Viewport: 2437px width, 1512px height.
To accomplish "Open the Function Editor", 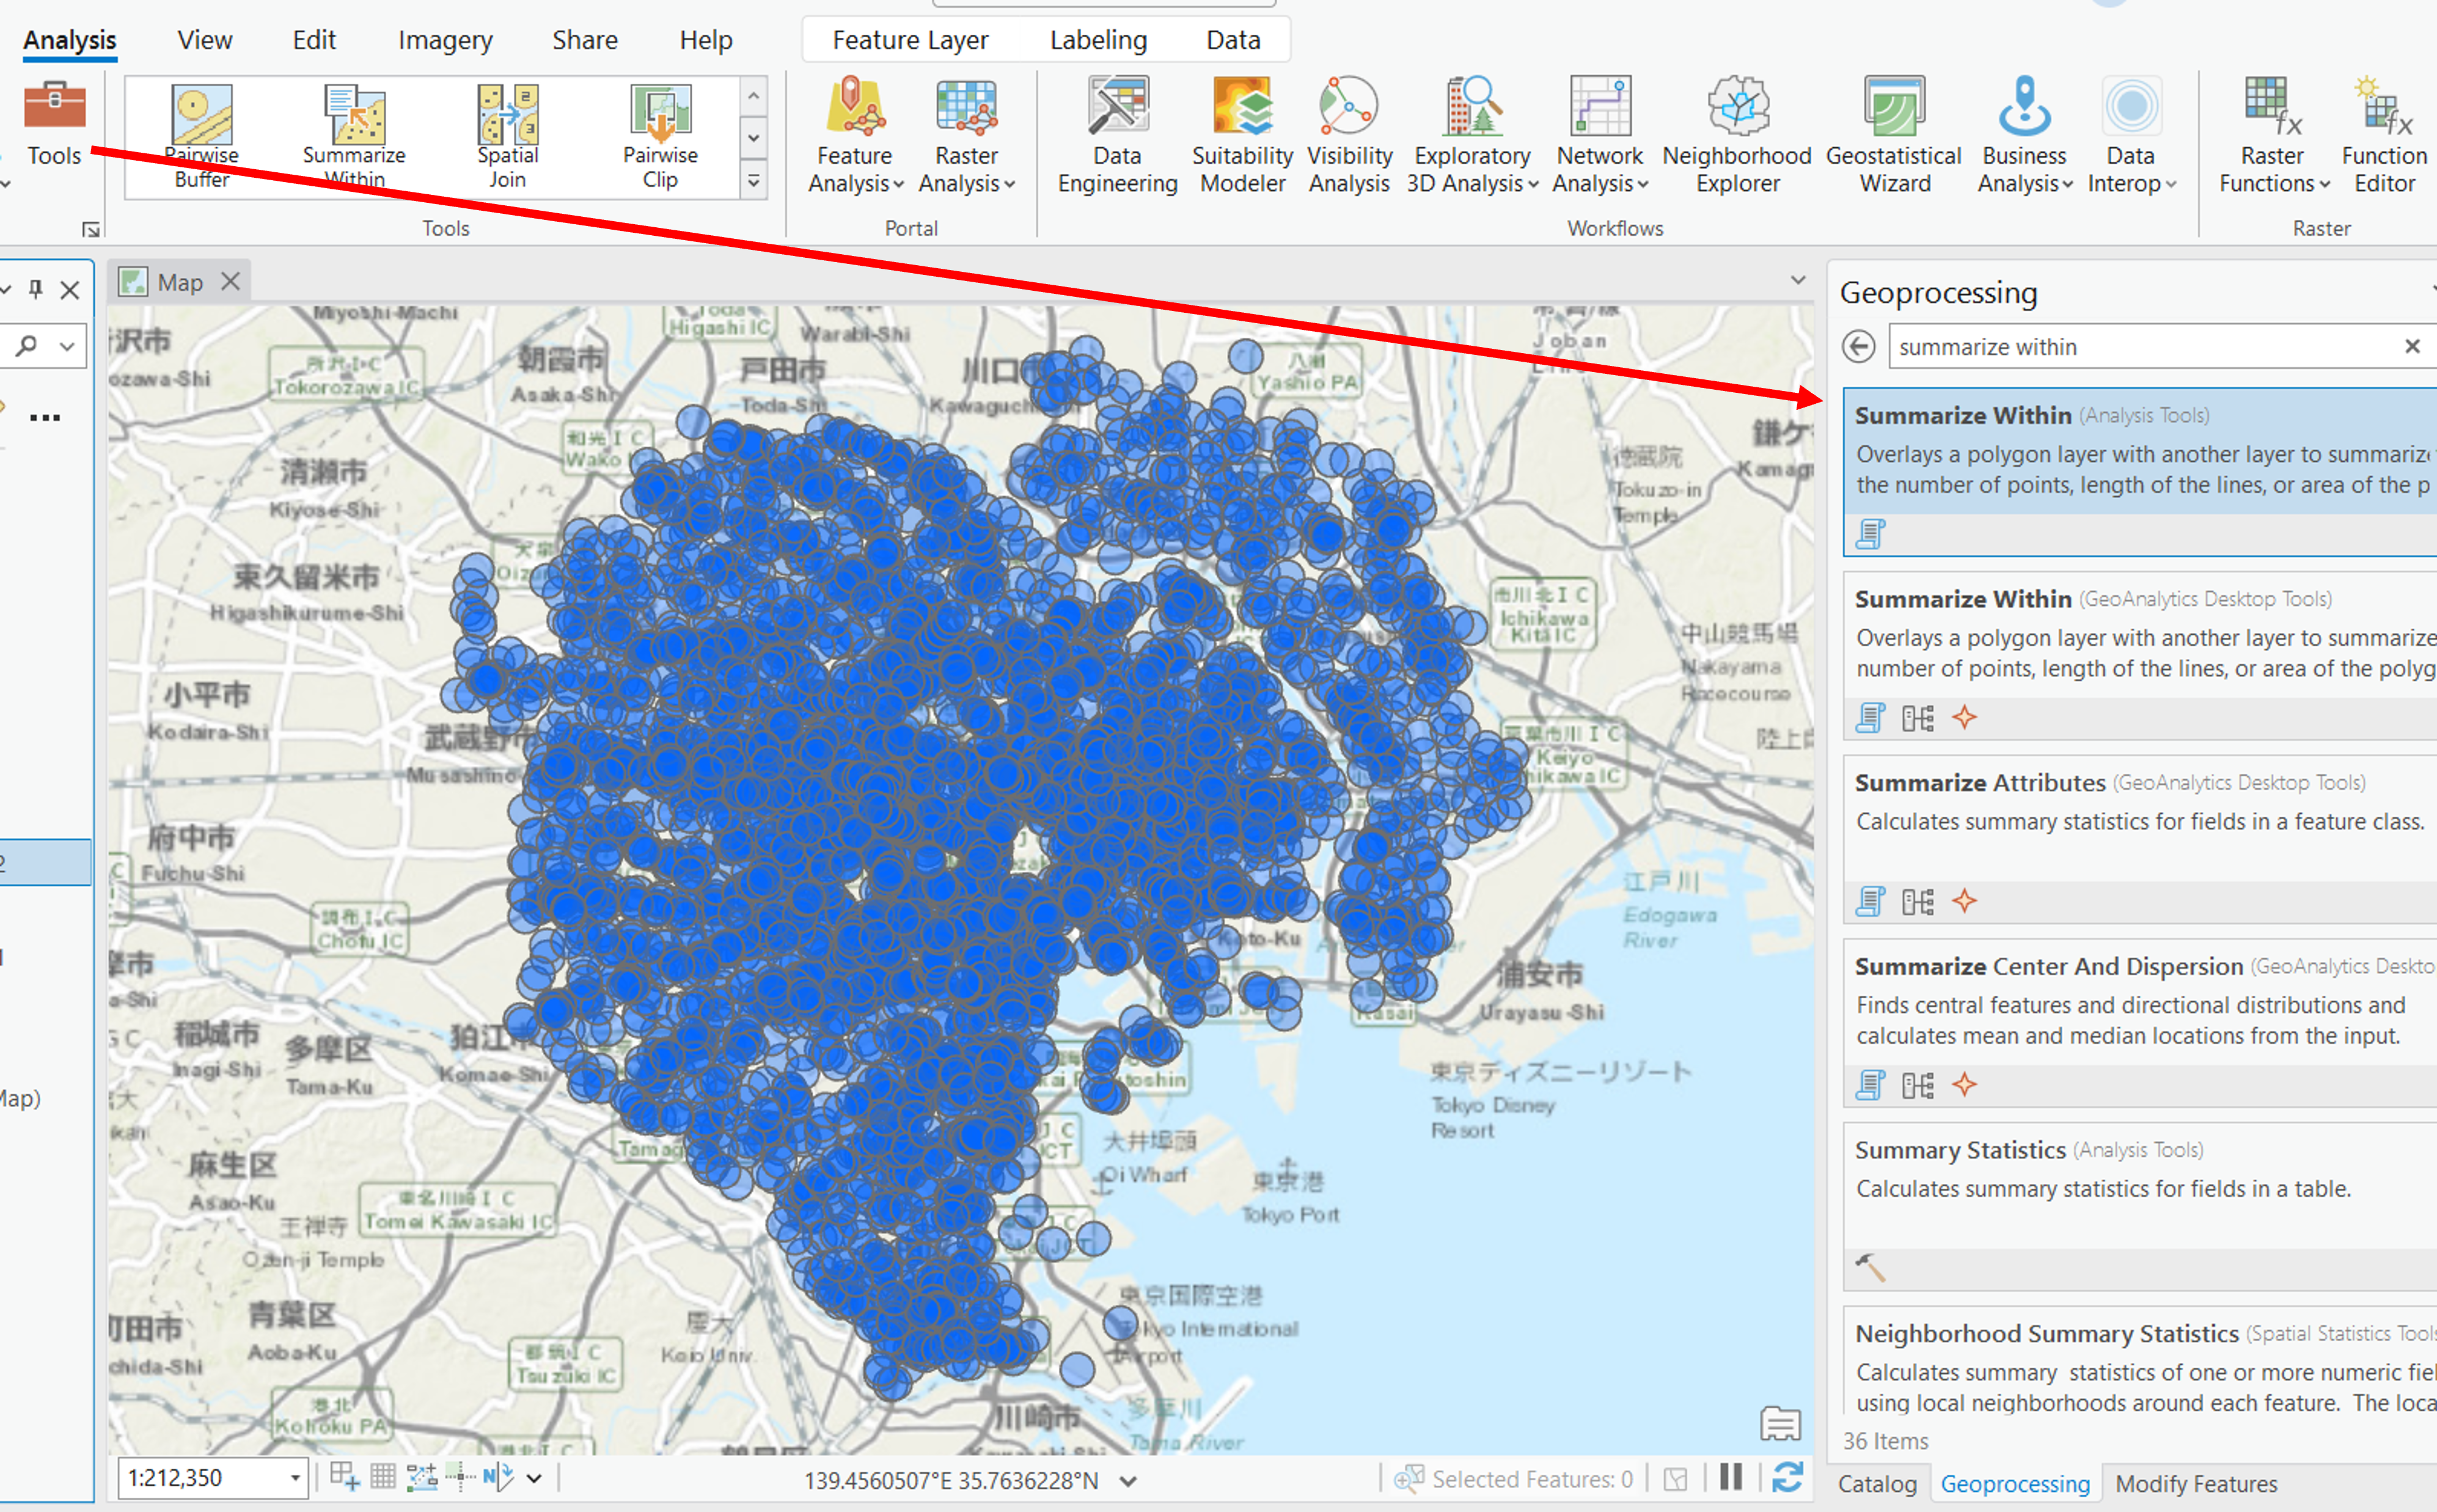I will point(2384,135).
